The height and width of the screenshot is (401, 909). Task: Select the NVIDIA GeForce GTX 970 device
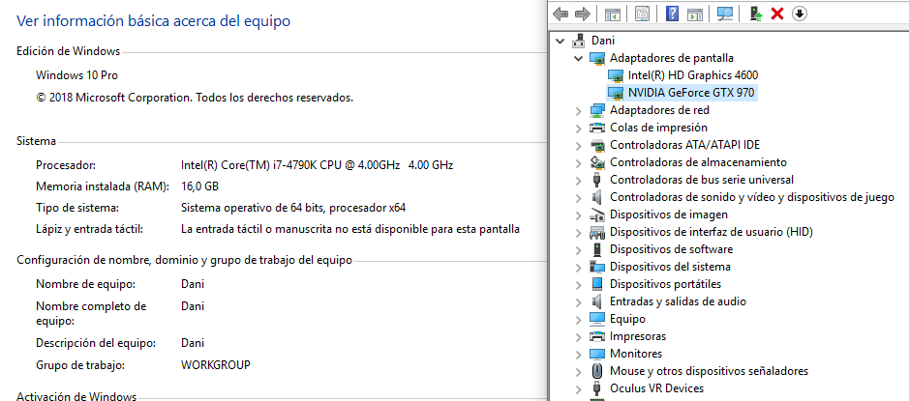(x=691, y=93)
